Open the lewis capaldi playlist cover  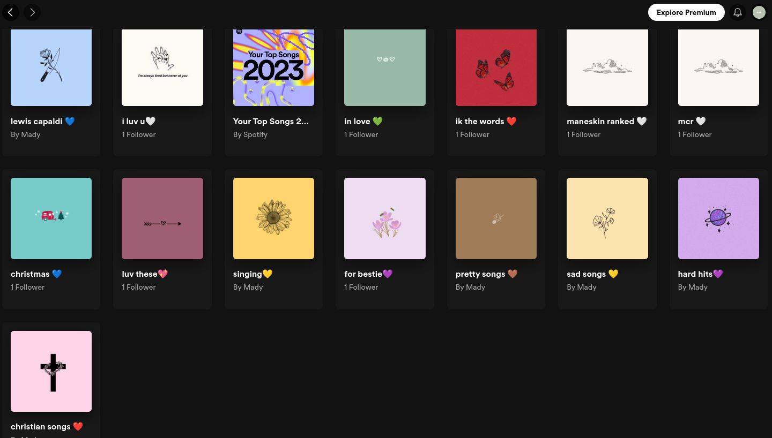pos(51,67)
